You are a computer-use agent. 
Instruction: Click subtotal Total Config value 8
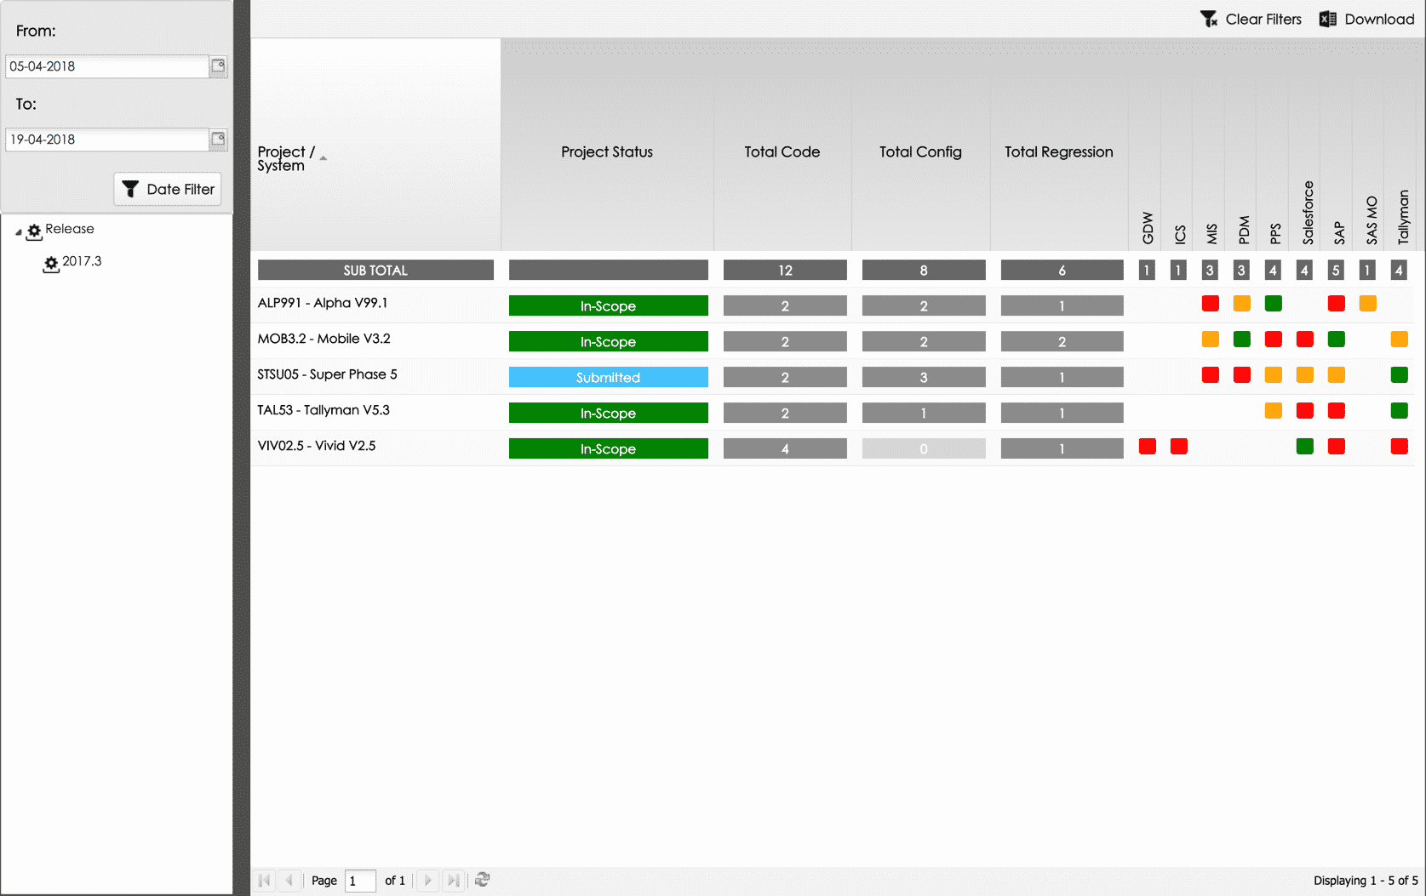pyautogui.click(x=924, y=270)
